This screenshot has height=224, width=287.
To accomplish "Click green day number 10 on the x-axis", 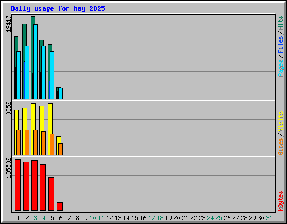I will 92,218.
